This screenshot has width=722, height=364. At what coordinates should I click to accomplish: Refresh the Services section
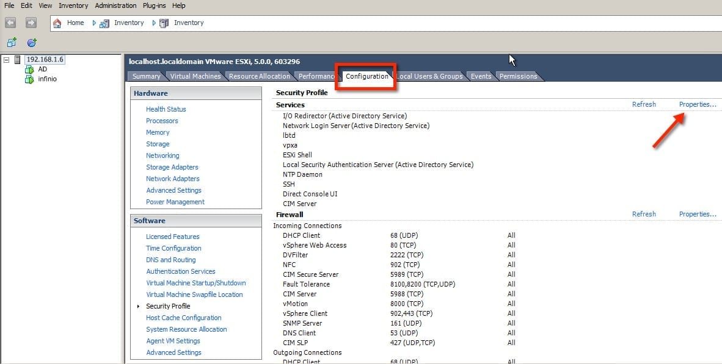[644, 104]
